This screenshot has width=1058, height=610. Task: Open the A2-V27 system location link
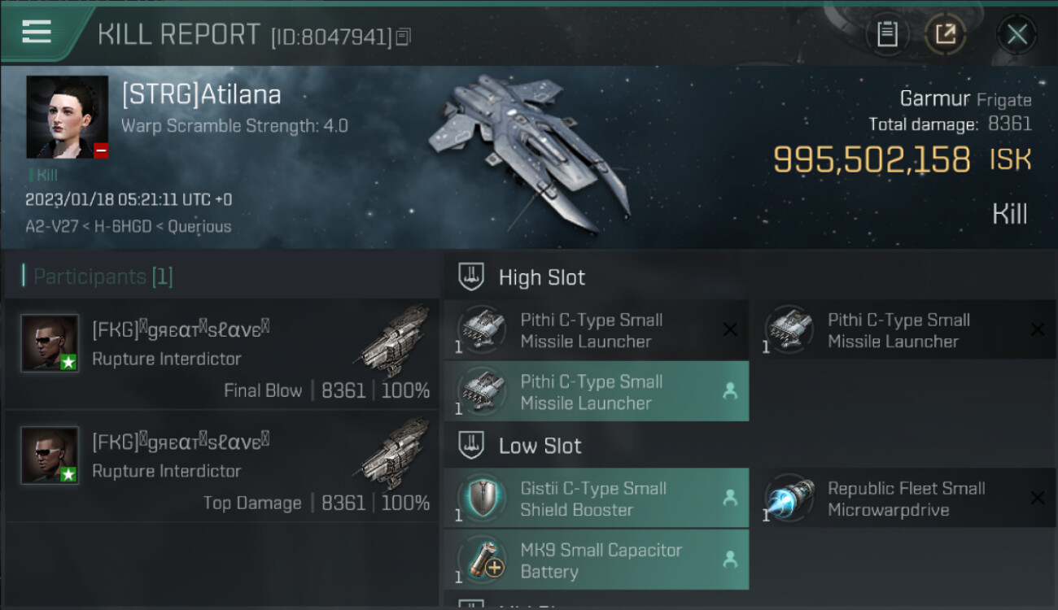[52, 227]
